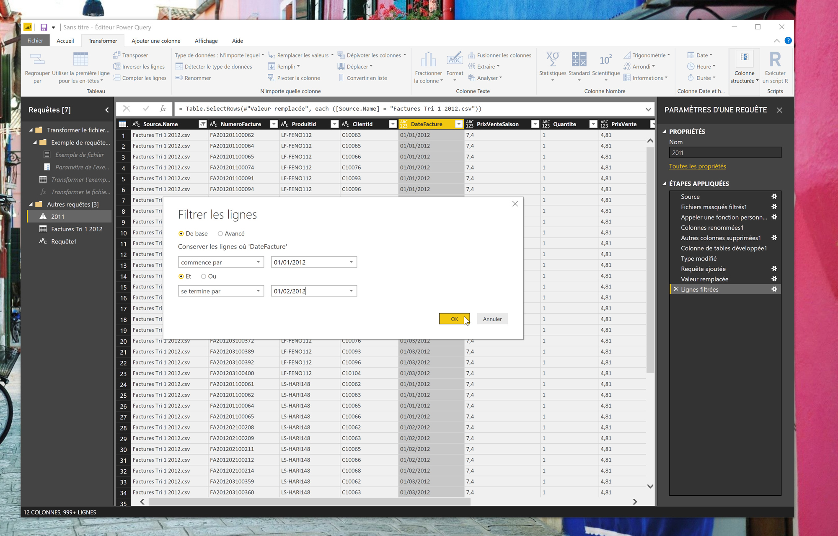
Task: Open settings gear for Valeur remplacée step
Action: 774,279
